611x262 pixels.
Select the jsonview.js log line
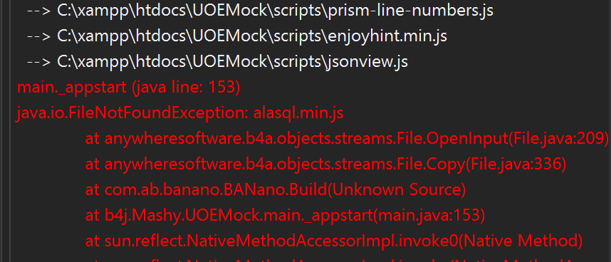point(217,62)
